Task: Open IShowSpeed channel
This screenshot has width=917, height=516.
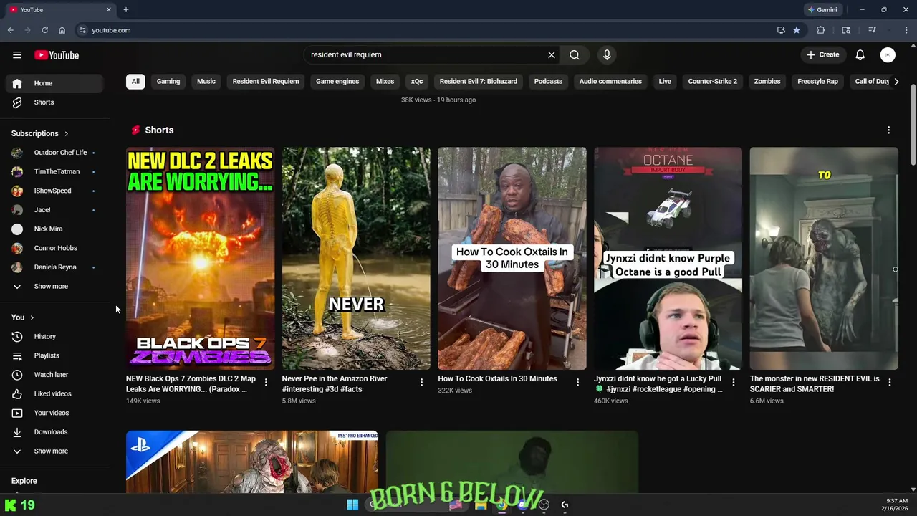Action: [x=54, y=191]
